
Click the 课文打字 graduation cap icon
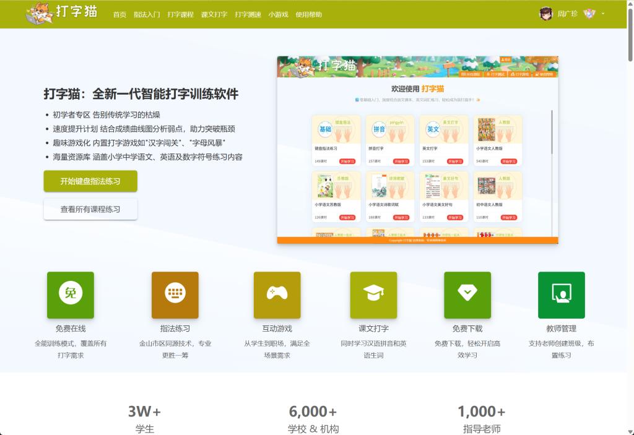click(x=373, y=295)
